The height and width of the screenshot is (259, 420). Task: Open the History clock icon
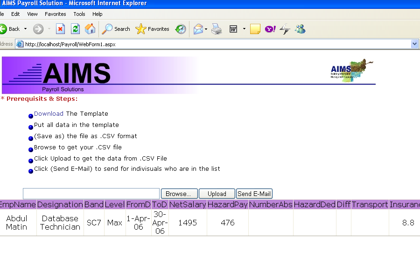(181, 29)
